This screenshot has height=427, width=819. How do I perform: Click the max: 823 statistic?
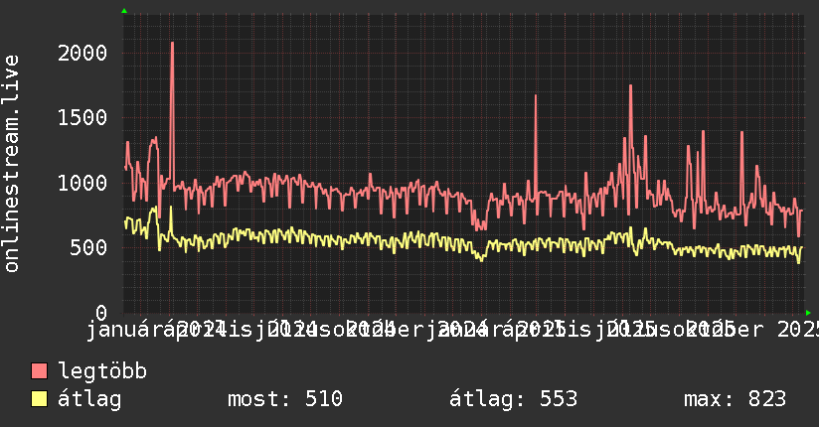pos(735,399)
